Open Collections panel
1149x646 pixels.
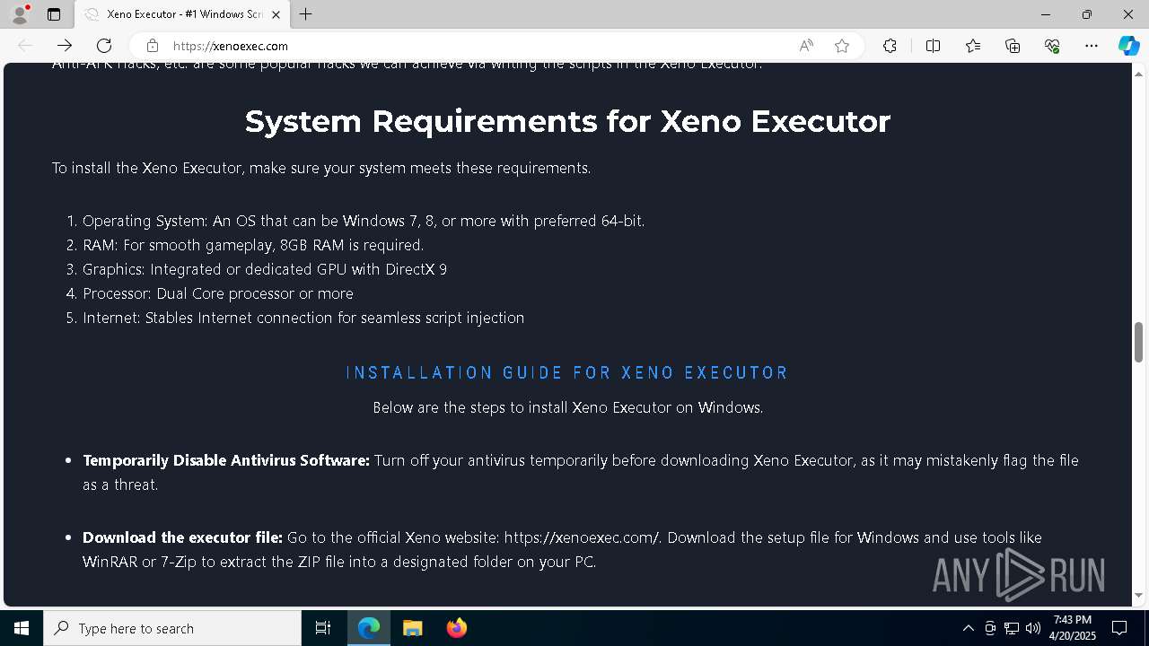click(1013, 46)
